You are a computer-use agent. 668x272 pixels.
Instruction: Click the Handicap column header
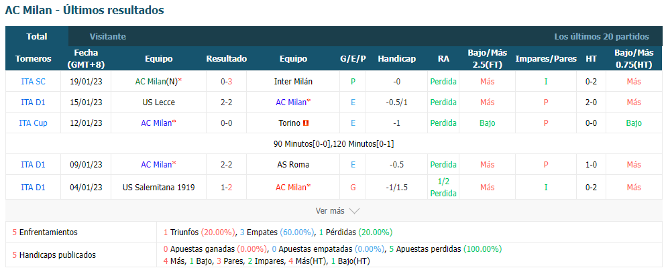[396, 59]
